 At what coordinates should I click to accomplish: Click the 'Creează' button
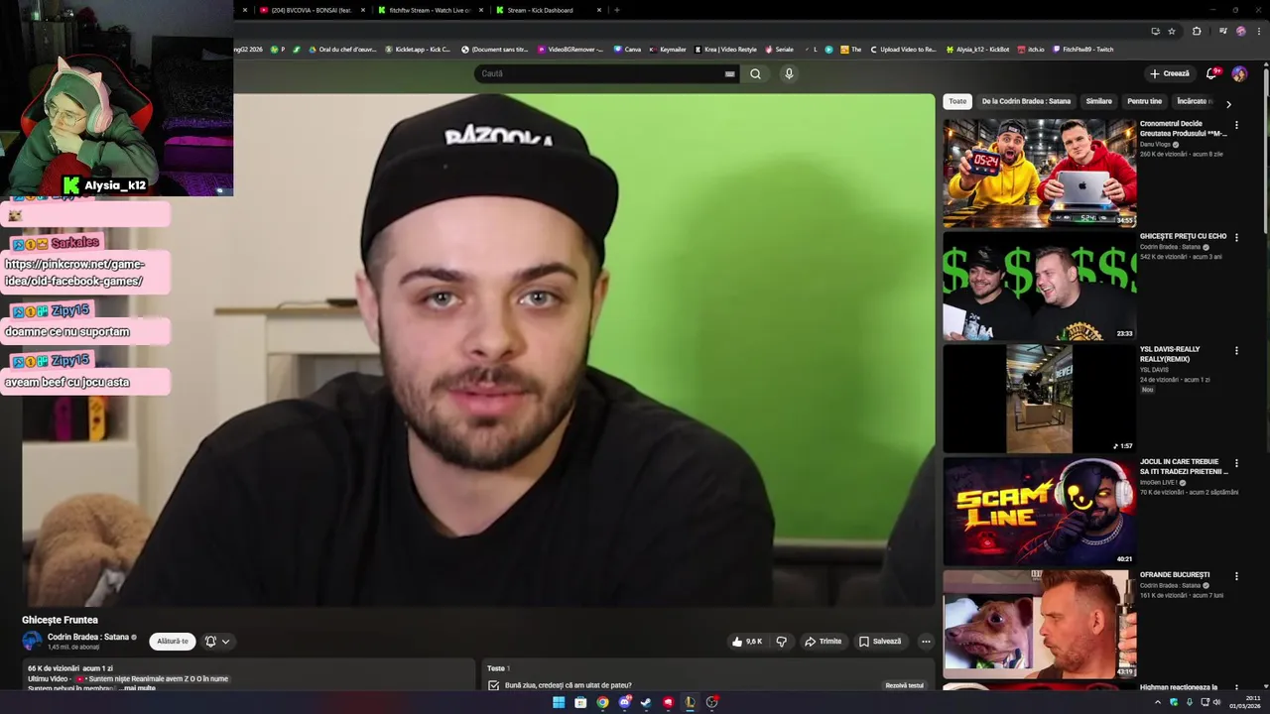point(1170,73)
